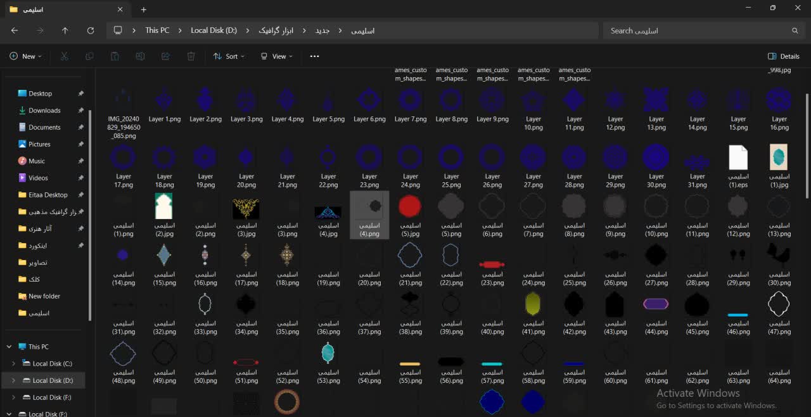Click the Search اسلیمی input field

click(697, 30)
